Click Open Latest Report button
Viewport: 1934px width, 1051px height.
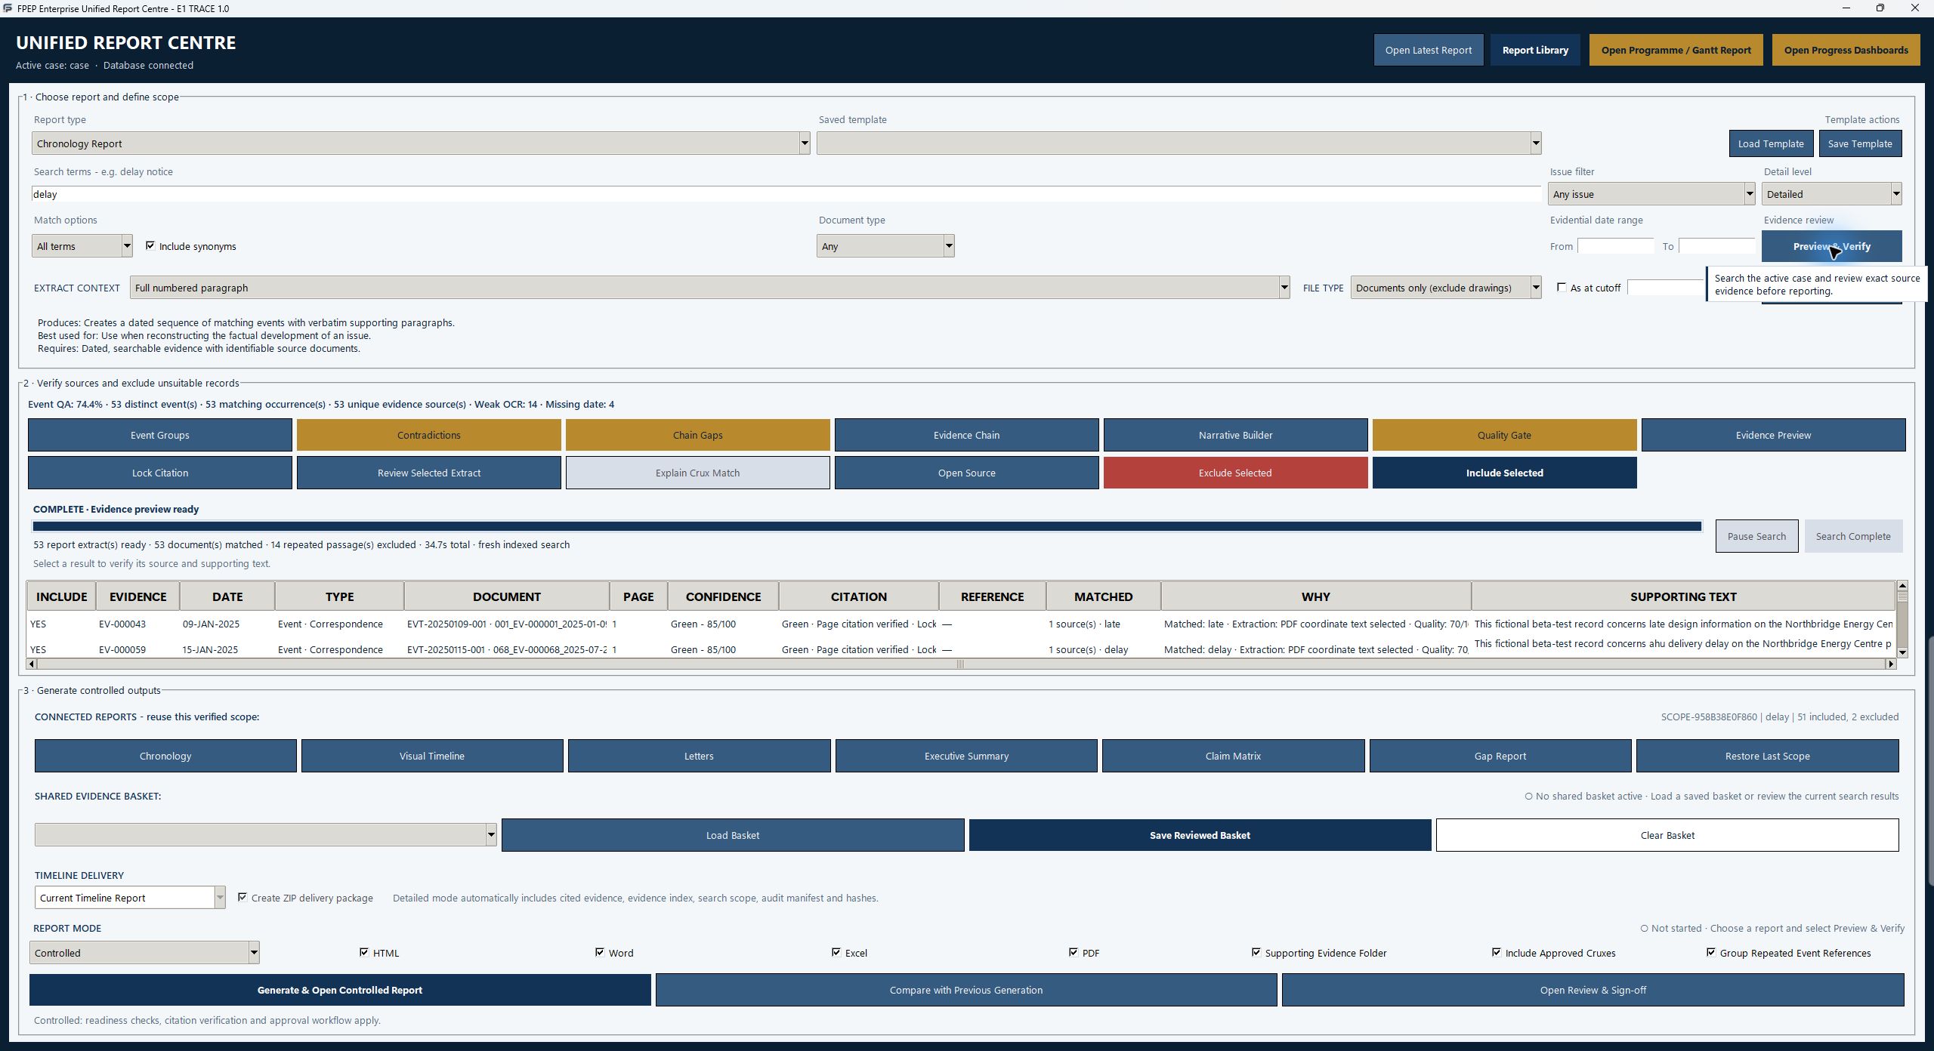(x=1428, y=50)
